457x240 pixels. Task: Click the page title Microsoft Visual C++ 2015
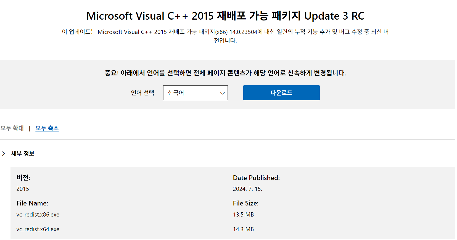pyautogui.click(x=225, y=16)
